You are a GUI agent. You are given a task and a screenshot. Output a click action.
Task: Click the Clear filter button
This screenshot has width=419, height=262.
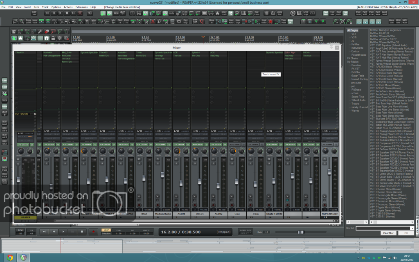tap(388, 233)
